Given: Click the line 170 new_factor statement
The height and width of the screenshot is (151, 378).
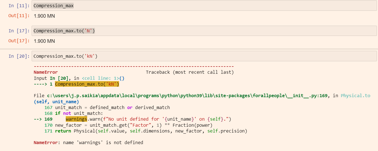Looking at the screenshot, I should [x=134, y=125].
